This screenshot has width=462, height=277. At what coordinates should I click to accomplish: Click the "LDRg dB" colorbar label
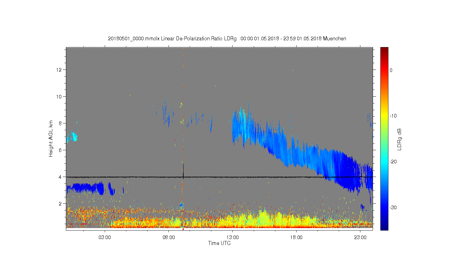coord(399,139)
